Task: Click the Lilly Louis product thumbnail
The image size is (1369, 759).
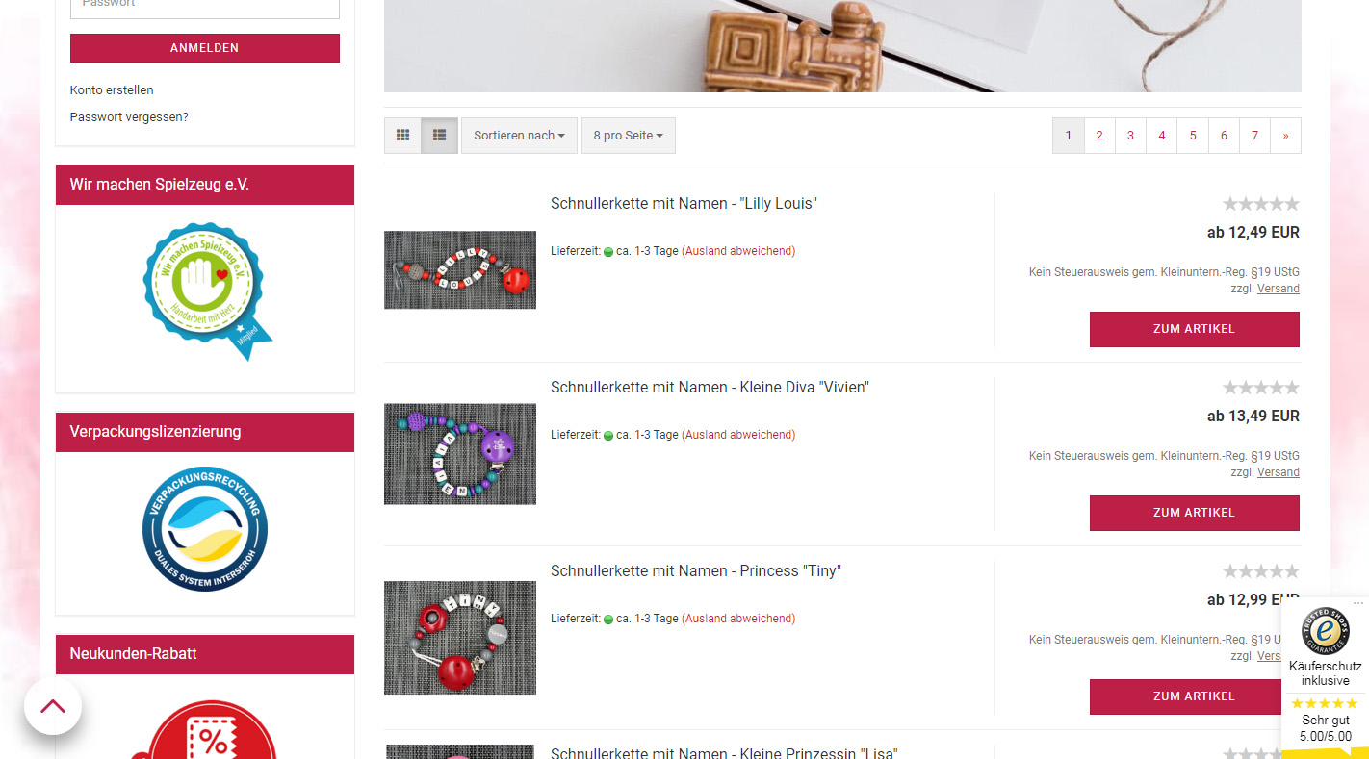Action: click(x=460, y=270)
